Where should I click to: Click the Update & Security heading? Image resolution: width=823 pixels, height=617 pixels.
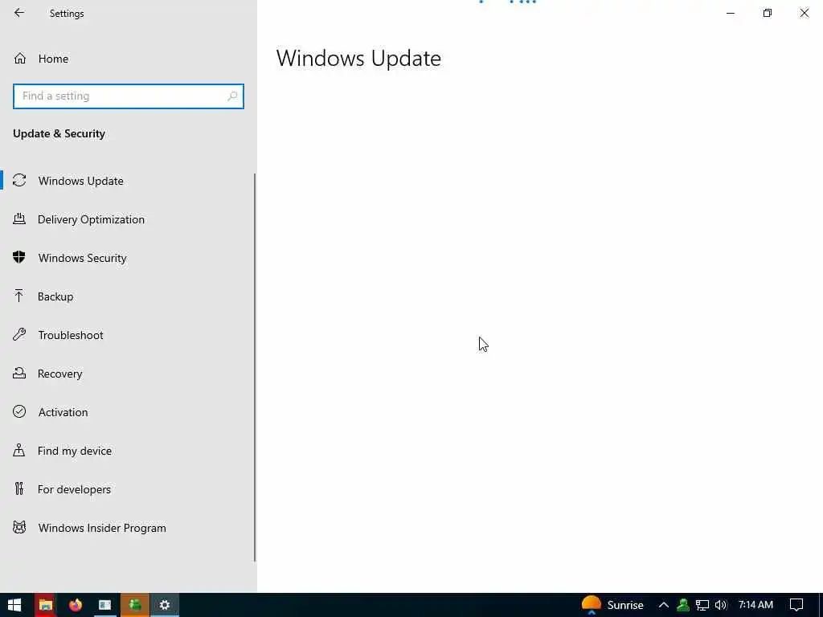[59, 134]
